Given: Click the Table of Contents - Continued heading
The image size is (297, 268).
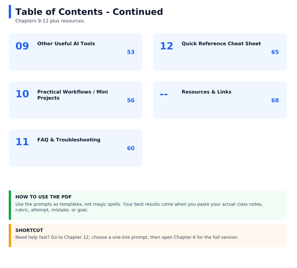Looking at the screenshot, I should (89, 12).
